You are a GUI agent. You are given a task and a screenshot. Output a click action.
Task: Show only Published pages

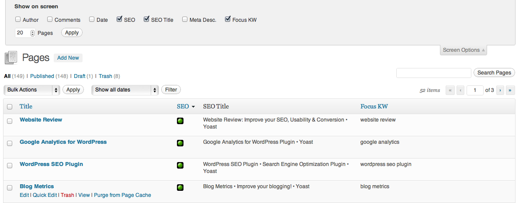click(42, 76)
